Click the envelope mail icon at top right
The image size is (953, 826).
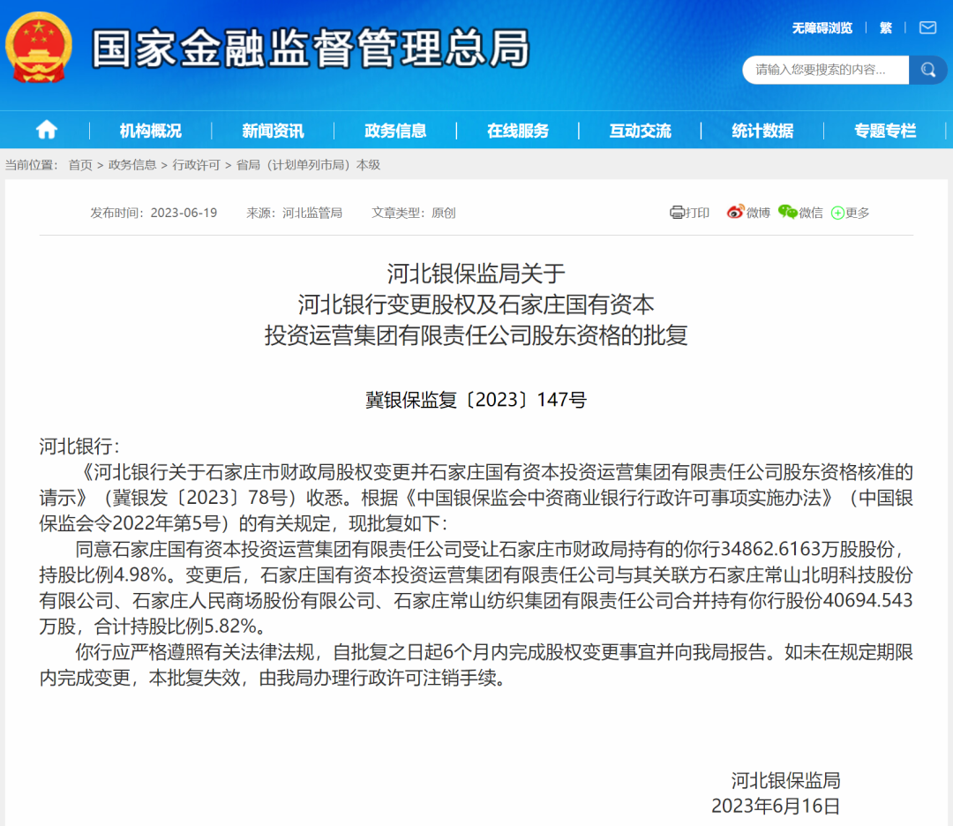pyautogui.click(x=927, y=27)
